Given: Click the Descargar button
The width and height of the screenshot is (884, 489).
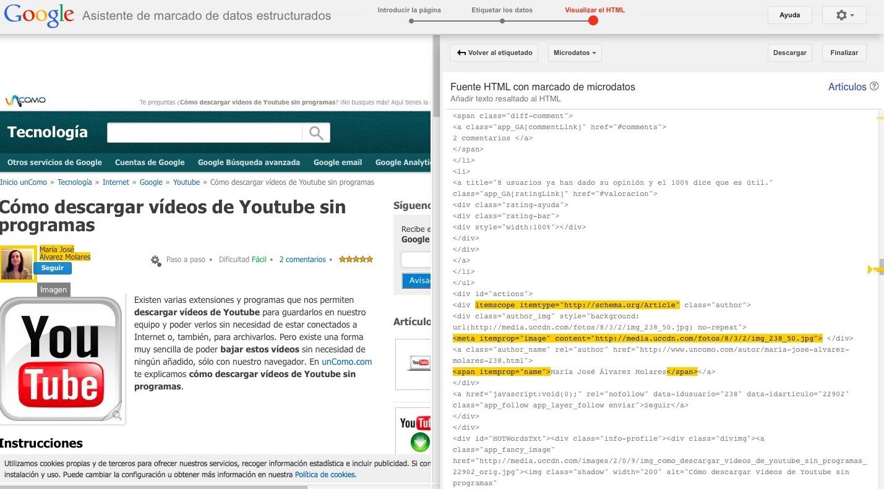Looking at the screenshot, I should point(789,53).
